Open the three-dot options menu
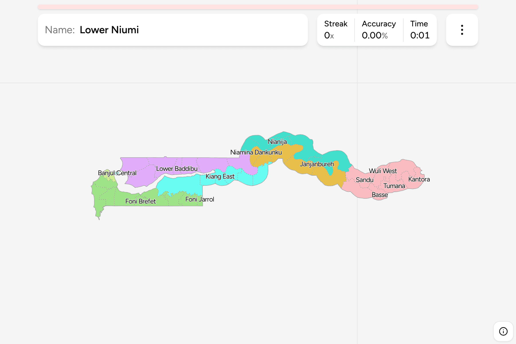This screenshot has width=516, height=344. 462,30
